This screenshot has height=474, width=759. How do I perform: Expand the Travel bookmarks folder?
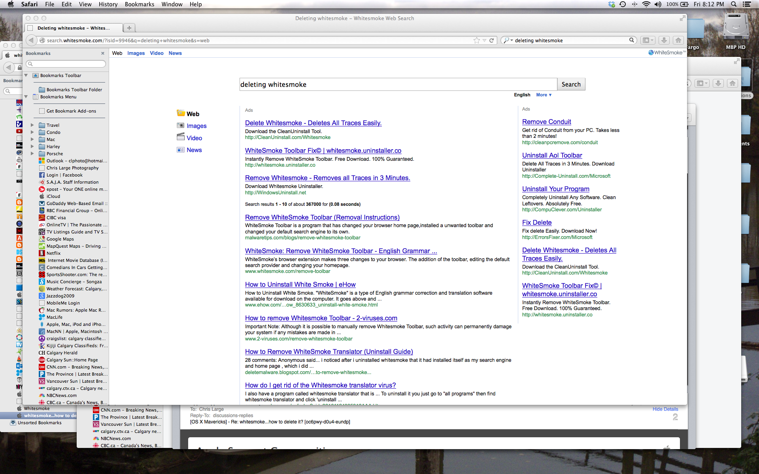coord(32,125)
